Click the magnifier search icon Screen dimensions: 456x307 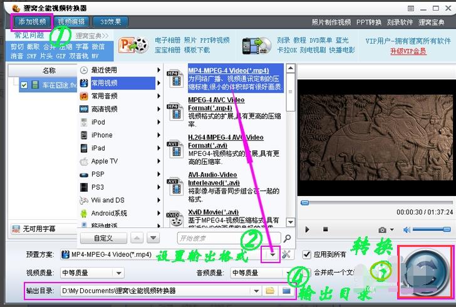pyautogui.click(x=288, y=238)
